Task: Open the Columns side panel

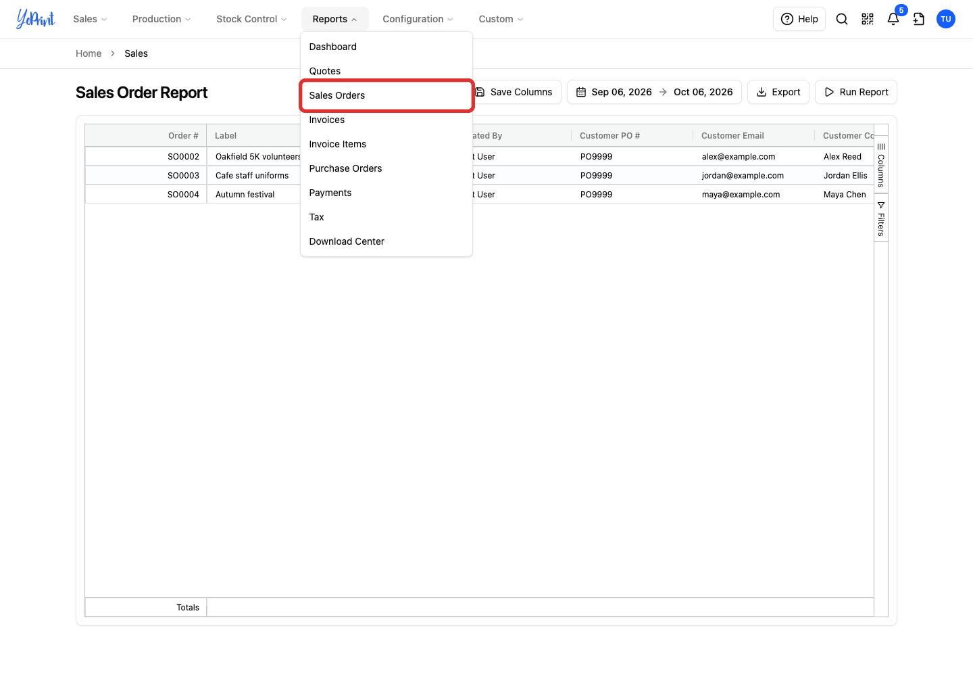Action: click(881, 164)
